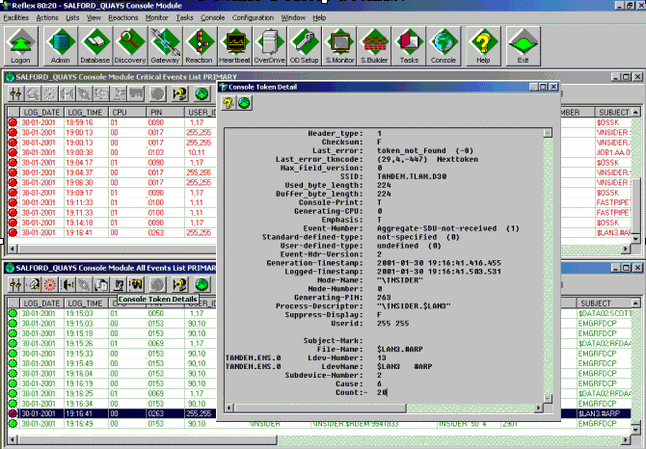Viewport: 646px width, 449px height.
Task: Open the Configuration menu
Action: tap(253, 17)
